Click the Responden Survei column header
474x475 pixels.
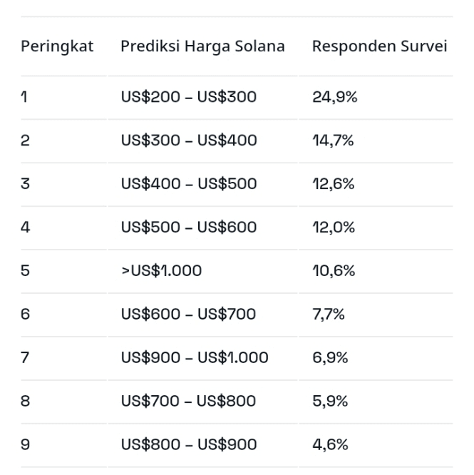point(379,46)
